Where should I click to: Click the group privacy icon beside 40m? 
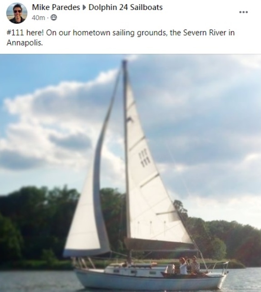pyautogui.click(x=54, y=18)
